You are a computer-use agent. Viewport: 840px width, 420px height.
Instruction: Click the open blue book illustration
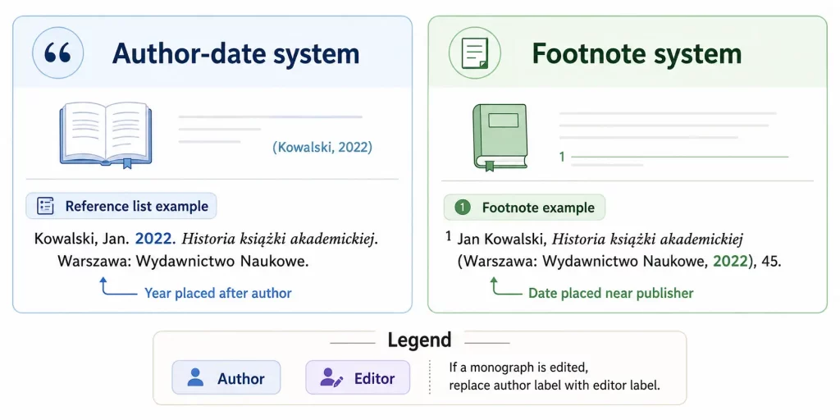coord(106,135)
